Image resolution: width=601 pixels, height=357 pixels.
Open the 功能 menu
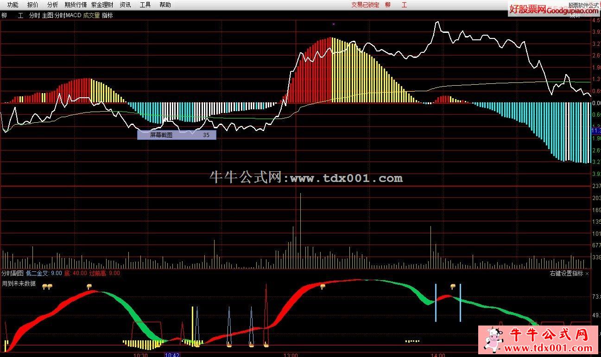(x=13, y=5)
